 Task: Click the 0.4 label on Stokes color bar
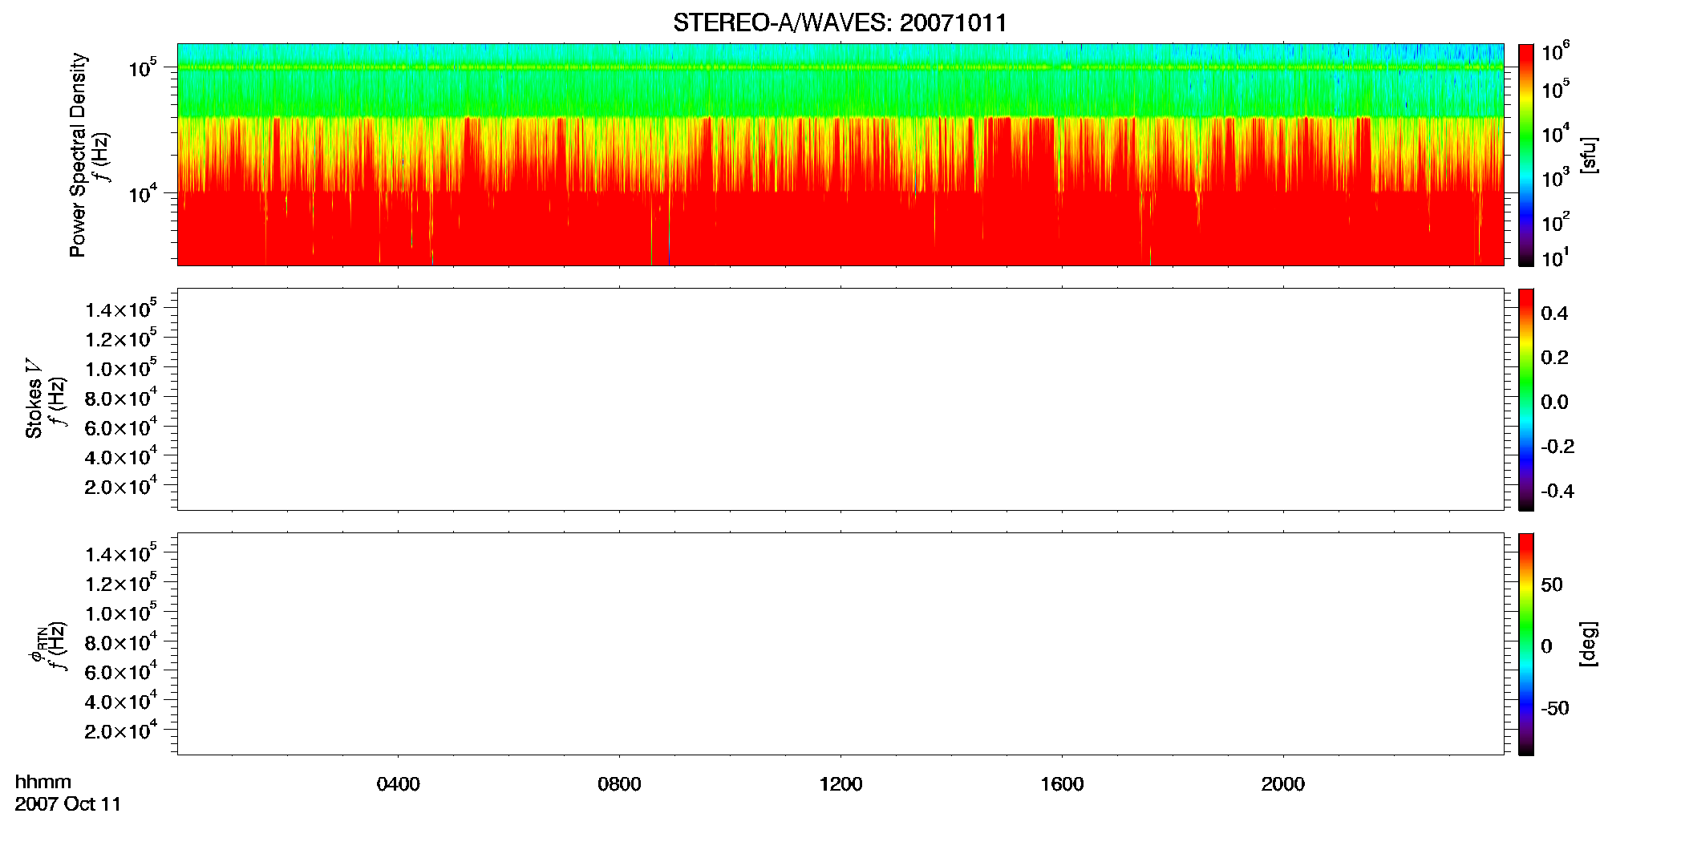click(x=1554, y=314)
